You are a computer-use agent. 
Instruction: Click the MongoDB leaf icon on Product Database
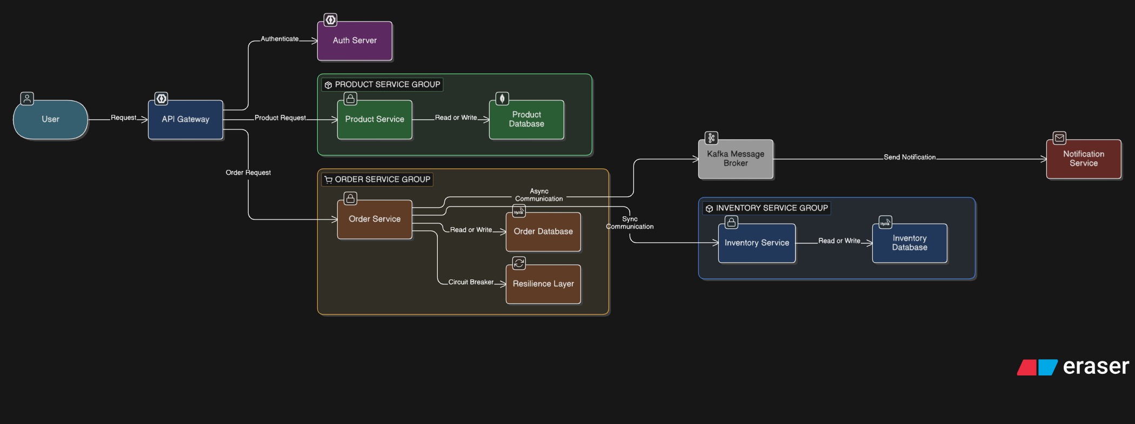pyautogui.click(x=502, y=99)
